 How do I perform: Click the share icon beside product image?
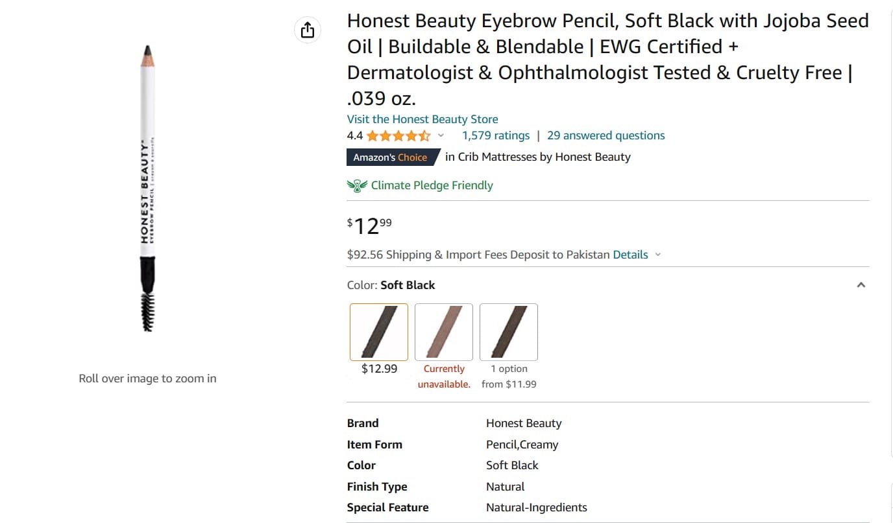pyautogui.click(x=308, y=30)
